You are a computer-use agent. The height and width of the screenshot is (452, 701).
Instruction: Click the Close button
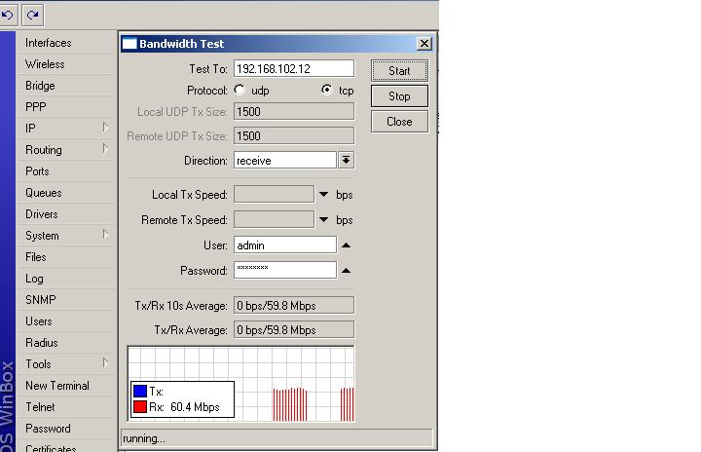399,122
